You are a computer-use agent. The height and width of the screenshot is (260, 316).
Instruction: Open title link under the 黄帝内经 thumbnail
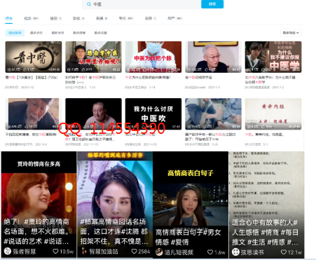(x=264, y=135)
